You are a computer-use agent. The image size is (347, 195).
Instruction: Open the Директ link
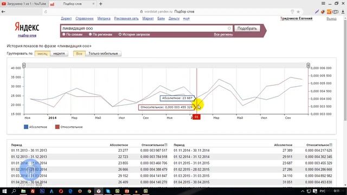pos(66,18)
